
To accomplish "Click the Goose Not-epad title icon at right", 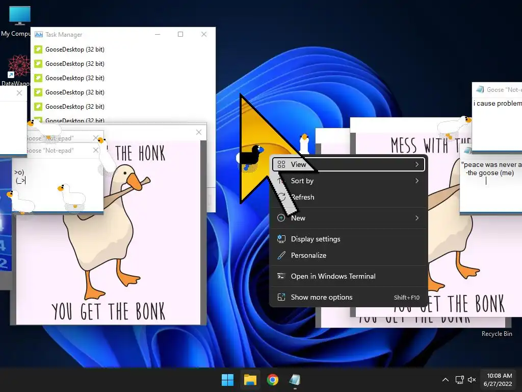I will pyautogui.click(x=480, y=89).
